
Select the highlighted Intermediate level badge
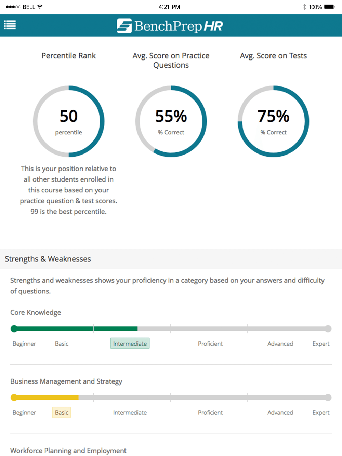click(x=130, y=344)
